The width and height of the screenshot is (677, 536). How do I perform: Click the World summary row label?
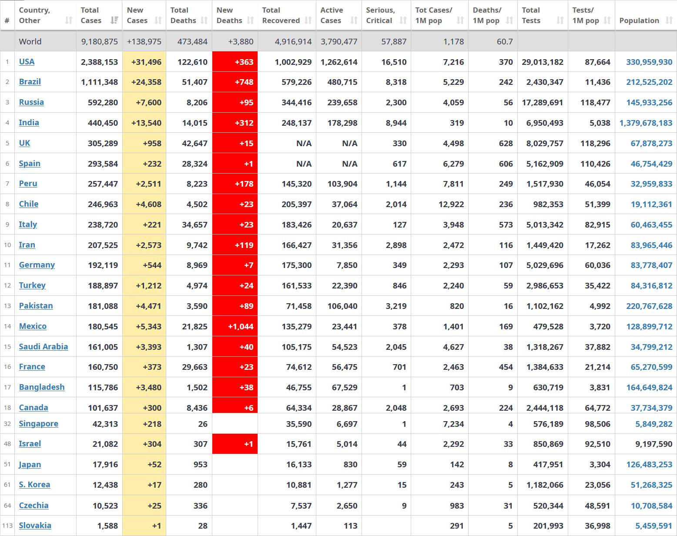tap(30, 42)
